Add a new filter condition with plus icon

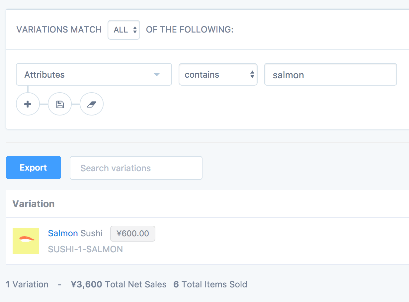(28, 104)
